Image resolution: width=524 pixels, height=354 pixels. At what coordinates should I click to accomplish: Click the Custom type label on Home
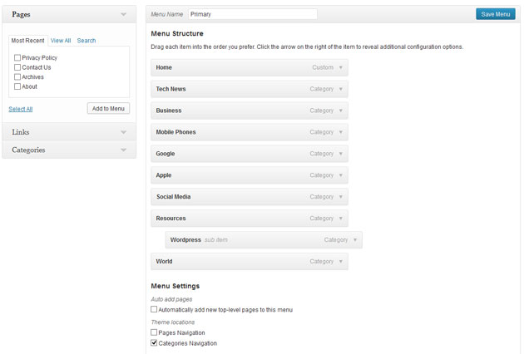(x=323, y=67)
